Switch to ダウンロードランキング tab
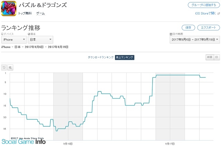Screen dimensions: 221x146 click(100, 57)
